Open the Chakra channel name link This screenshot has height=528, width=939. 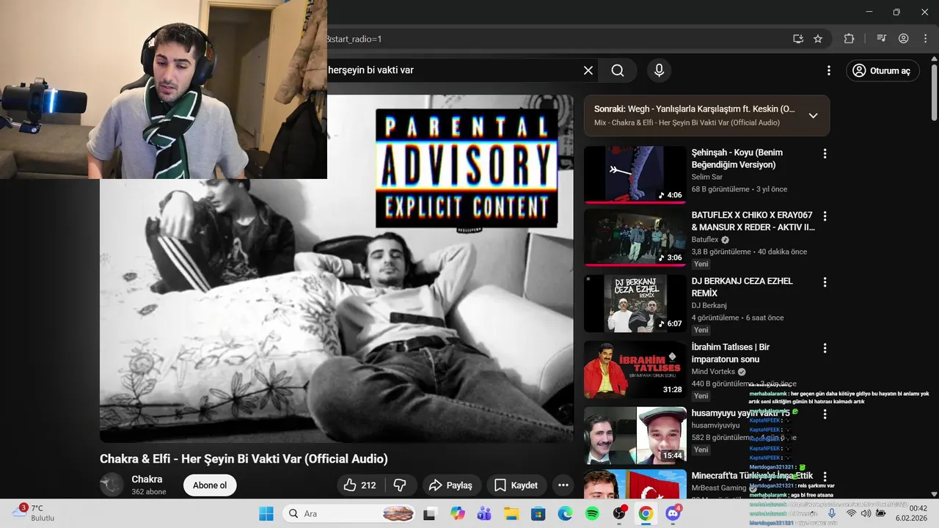[147, 480]
